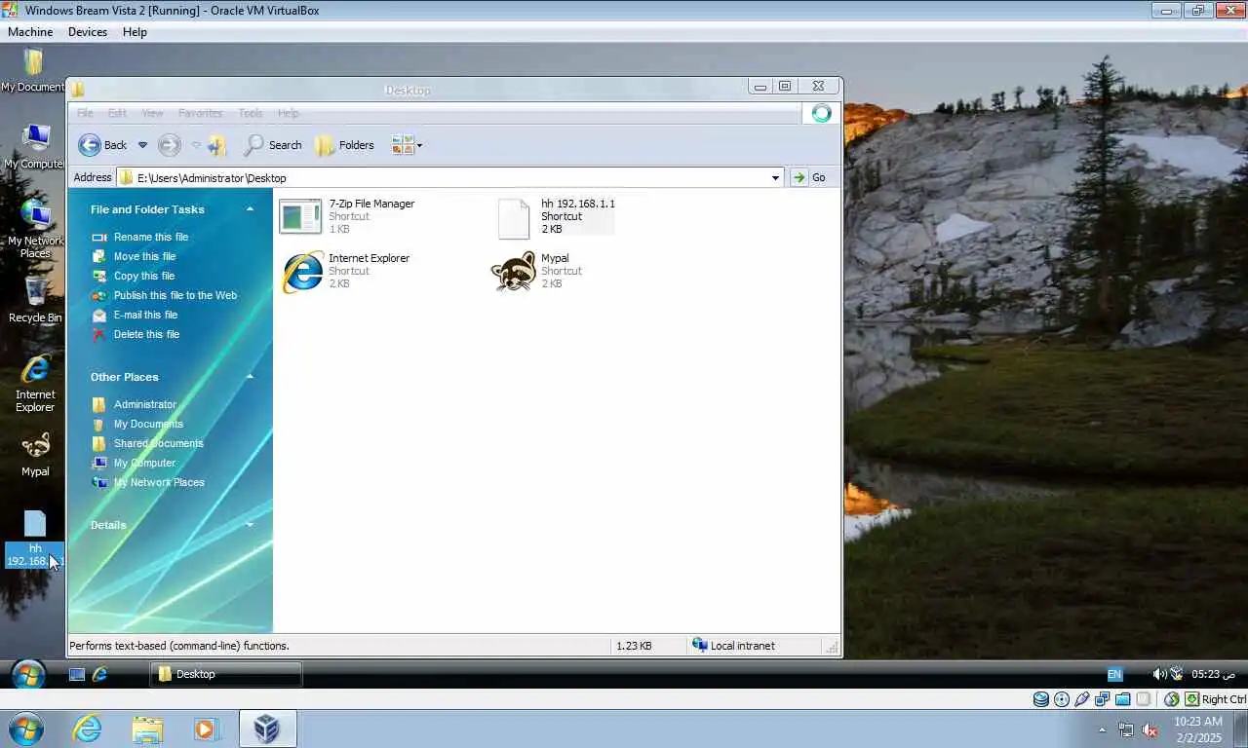Open VirtualBox Machine menu
This screenshot has height=748, width=1248.
30,32
